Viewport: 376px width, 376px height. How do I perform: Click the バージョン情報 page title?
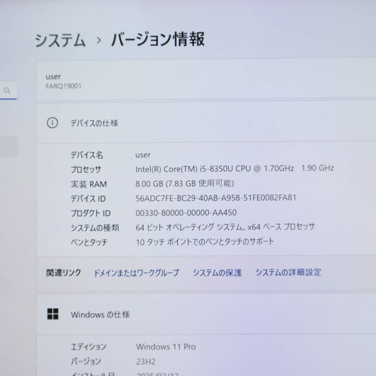pos(158,39)
